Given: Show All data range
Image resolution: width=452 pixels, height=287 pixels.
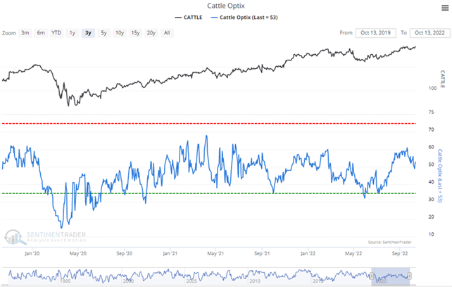Looking at the screenshot, I should (167, 33).
